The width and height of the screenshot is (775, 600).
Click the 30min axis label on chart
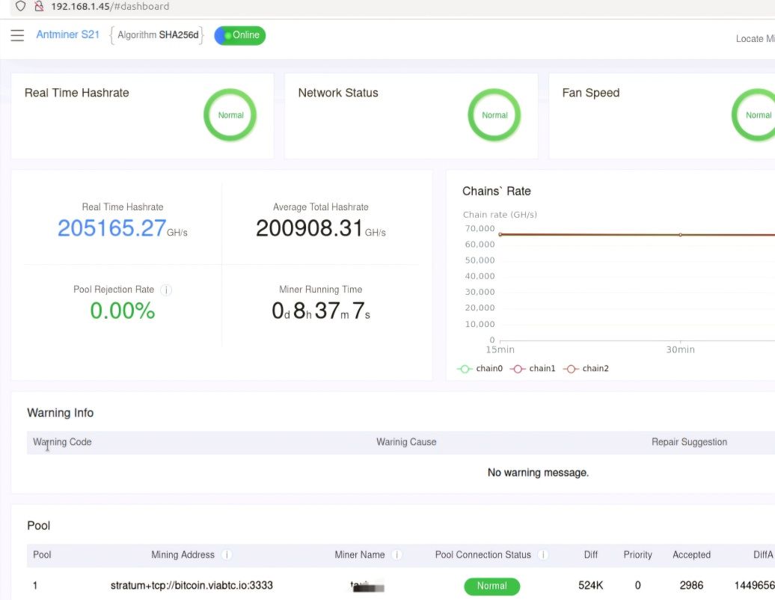pos(681,350)
